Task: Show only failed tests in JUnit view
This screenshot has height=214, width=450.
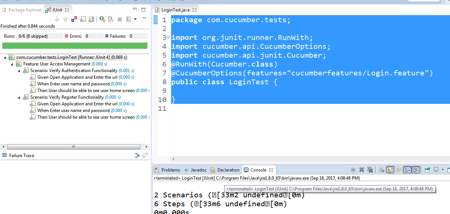Action: pyautogui.click(x=74, y=19)
